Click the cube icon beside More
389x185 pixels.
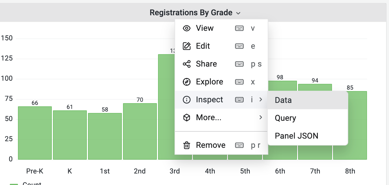click(187, 118)
